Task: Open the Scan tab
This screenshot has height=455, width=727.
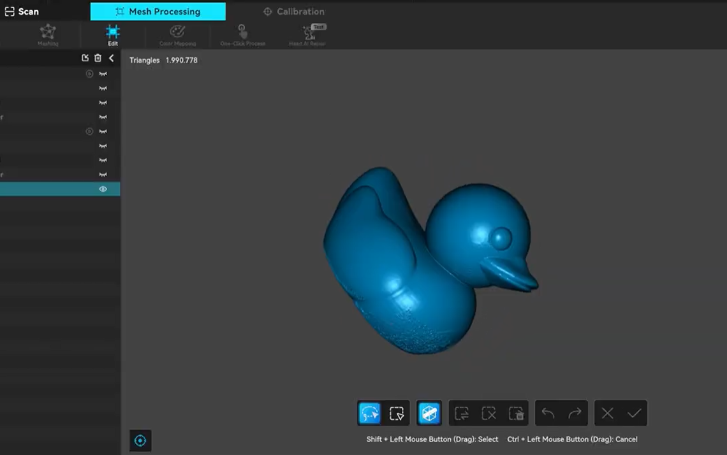Action: tap(22, 11)
